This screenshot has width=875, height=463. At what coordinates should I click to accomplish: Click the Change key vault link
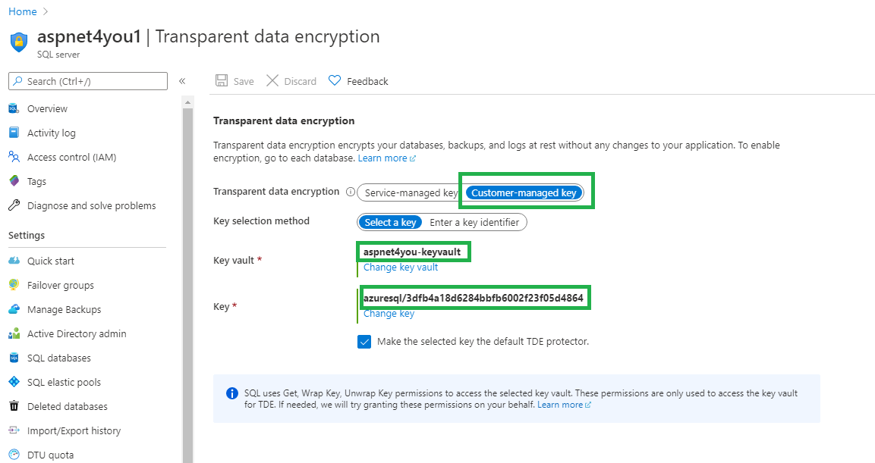coord(401,267)
